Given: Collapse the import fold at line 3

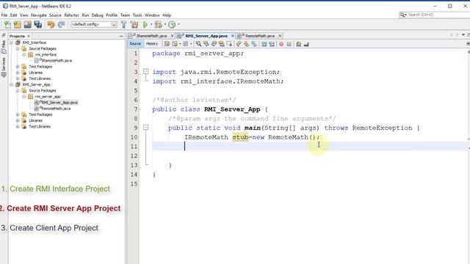Looking at the screenshot, I should point(145,72).
